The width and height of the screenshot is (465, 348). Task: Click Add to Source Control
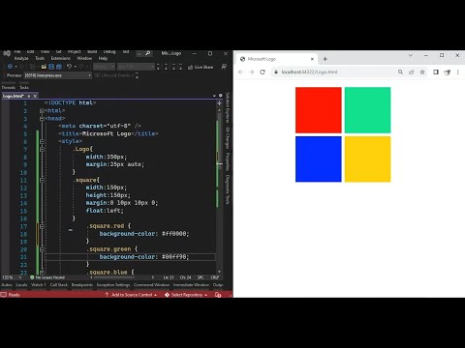(x=131, y=295)
